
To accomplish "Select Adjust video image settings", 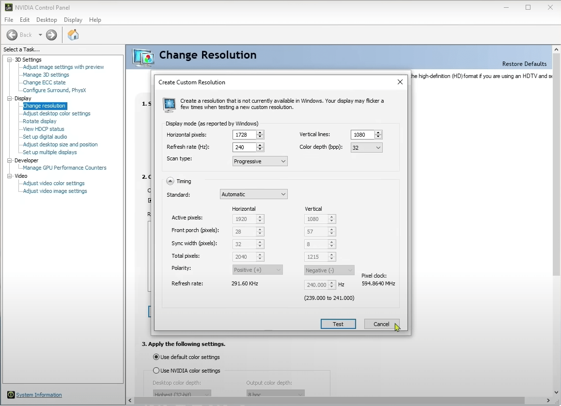I will tap(55, 191).
